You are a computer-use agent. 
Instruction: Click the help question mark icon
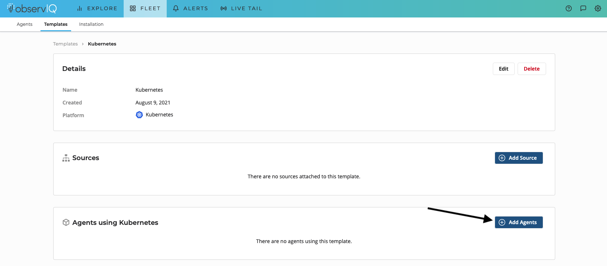pos(569,8)
